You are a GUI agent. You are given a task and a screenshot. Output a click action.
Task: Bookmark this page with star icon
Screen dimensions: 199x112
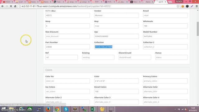pyautogui.click(x=178, y=6)
